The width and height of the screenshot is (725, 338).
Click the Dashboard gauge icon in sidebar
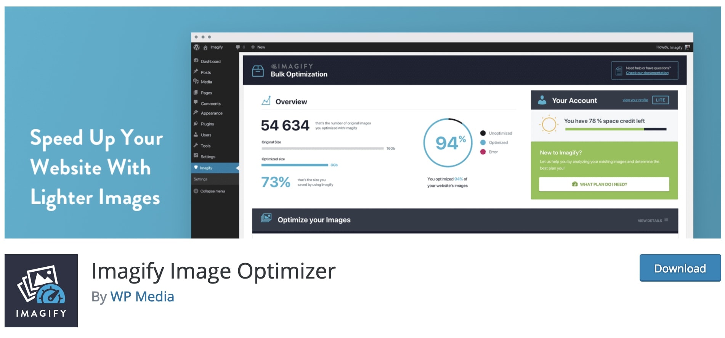pyautogui.click(x=196, y=61)
